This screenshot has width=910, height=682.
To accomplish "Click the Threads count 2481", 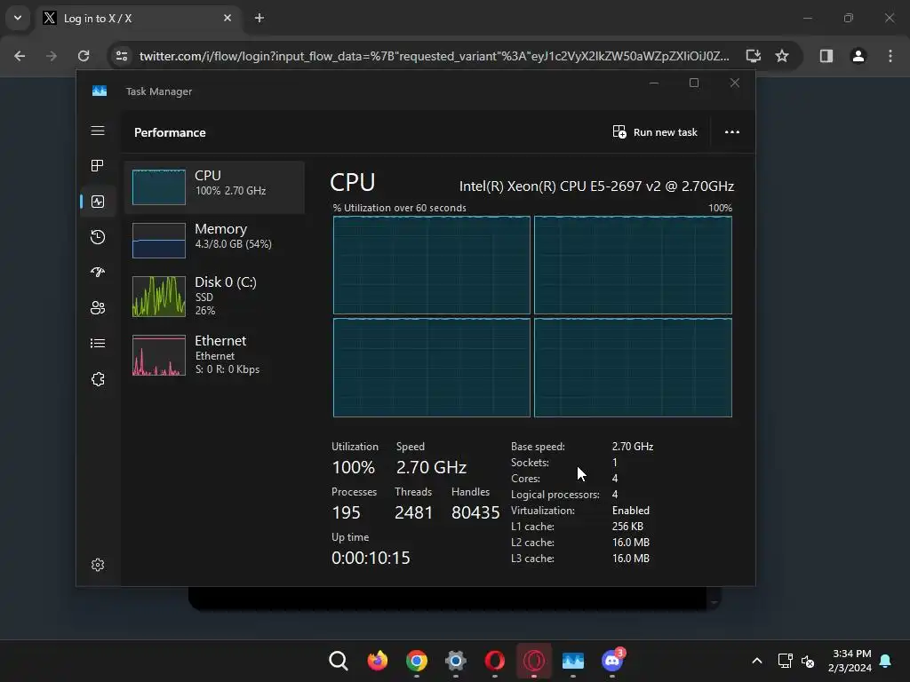I will pos(414,512).
